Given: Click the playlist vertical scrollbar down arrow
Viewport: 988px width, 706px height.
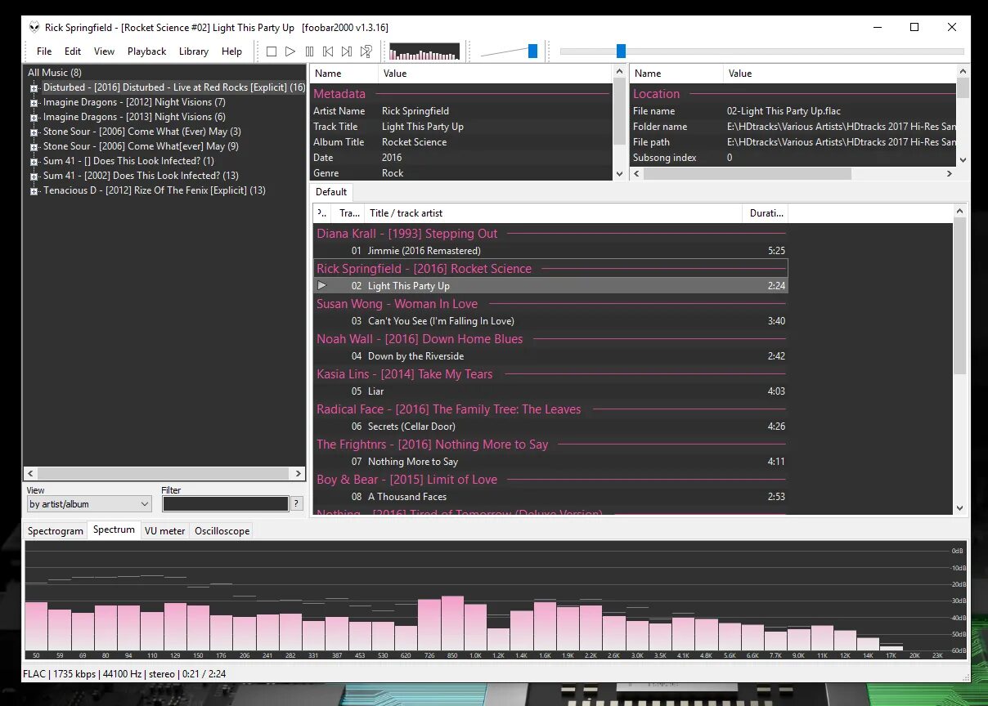Looking at the screenshot, I should tap(960, 507).
